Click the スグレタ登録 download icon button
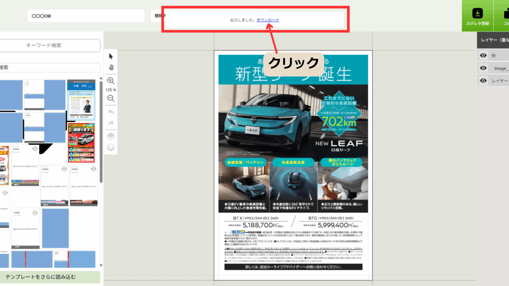This screenshot has width=509, height=286. pos(477,16)
